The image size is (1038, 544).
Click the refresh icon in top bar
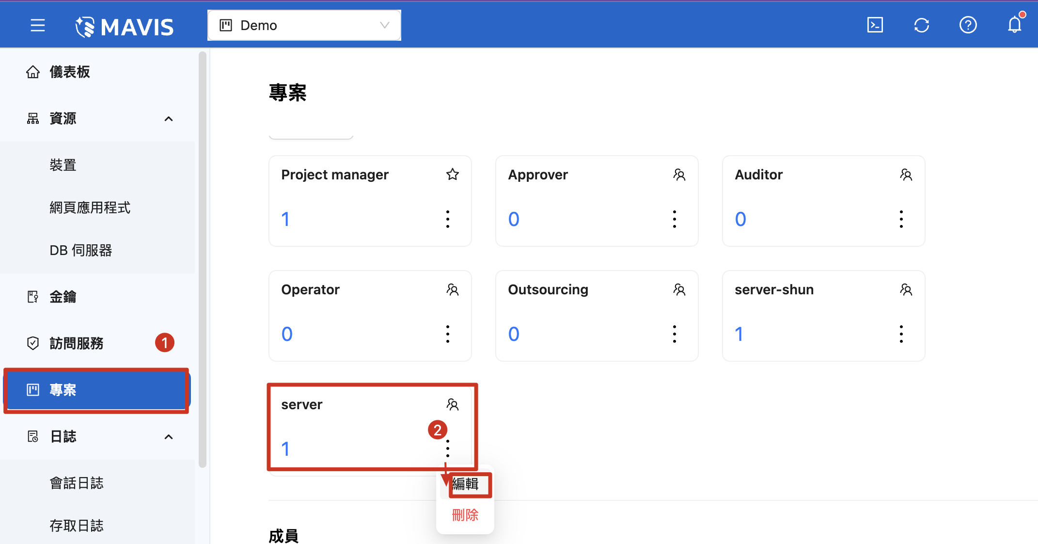[921, 25]
